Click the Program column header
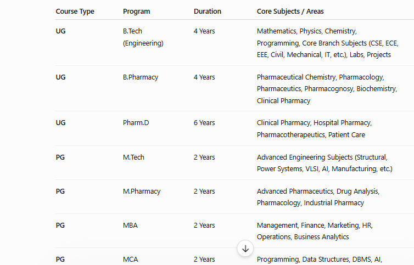The width and height of the screenshot is (414, 265). pyautogui.click(x=137, y=12)
